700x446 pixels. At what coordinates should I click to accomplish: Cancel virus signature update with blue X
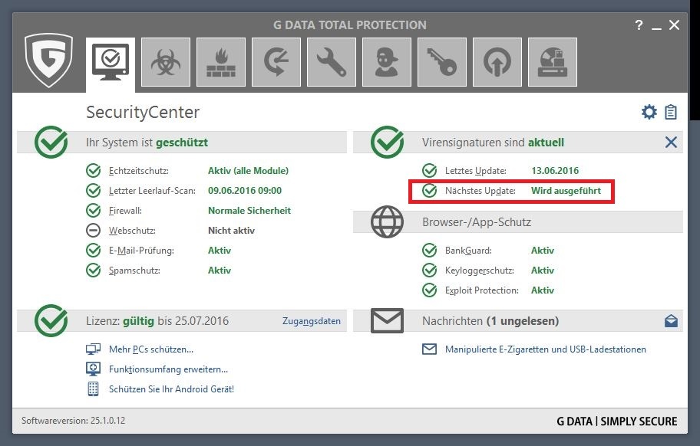pos(671,142)
